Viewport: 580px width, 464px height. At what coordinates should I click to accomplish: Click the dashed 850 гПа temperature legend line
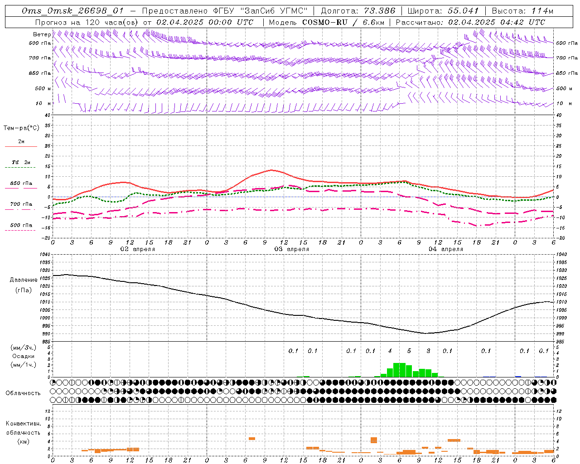(x=20, y=188)
